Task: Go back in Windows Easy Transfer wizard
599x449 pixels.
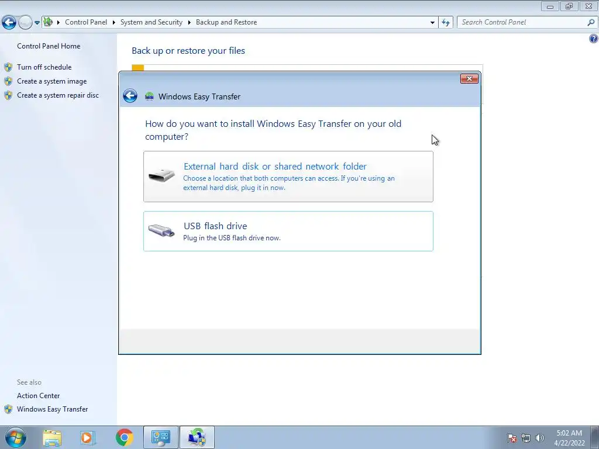Action: (130, 96)
